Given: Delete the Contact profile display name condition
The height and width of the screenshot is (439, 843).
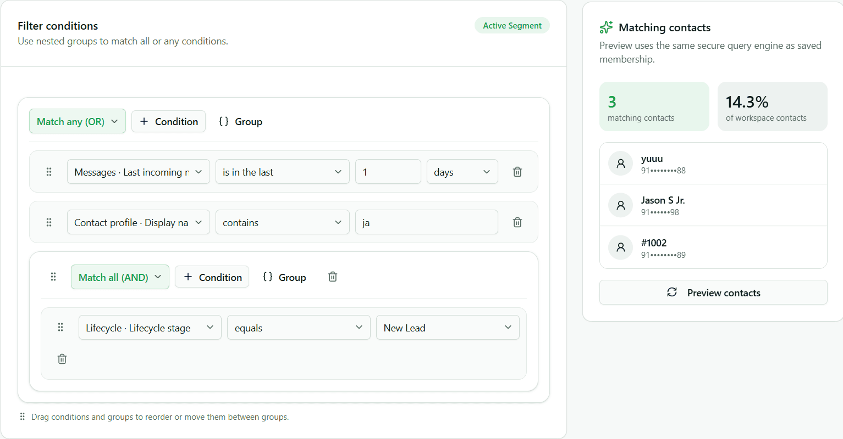Looking at the screenshot, I should pos(517,222).
